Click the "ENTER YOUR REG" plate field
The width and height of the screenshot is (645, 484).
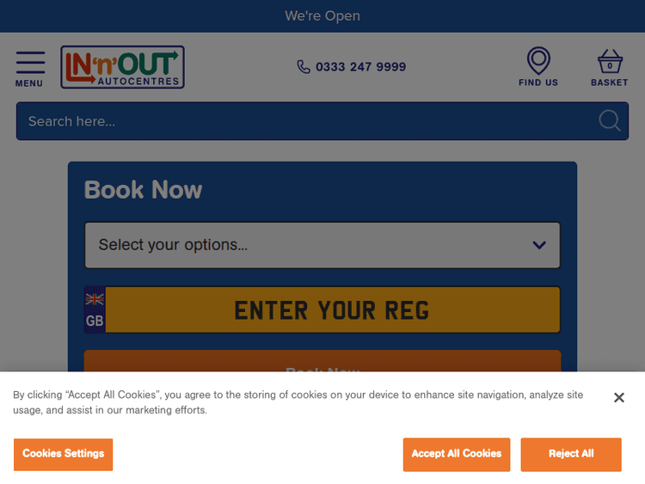[x=332, y=309]
